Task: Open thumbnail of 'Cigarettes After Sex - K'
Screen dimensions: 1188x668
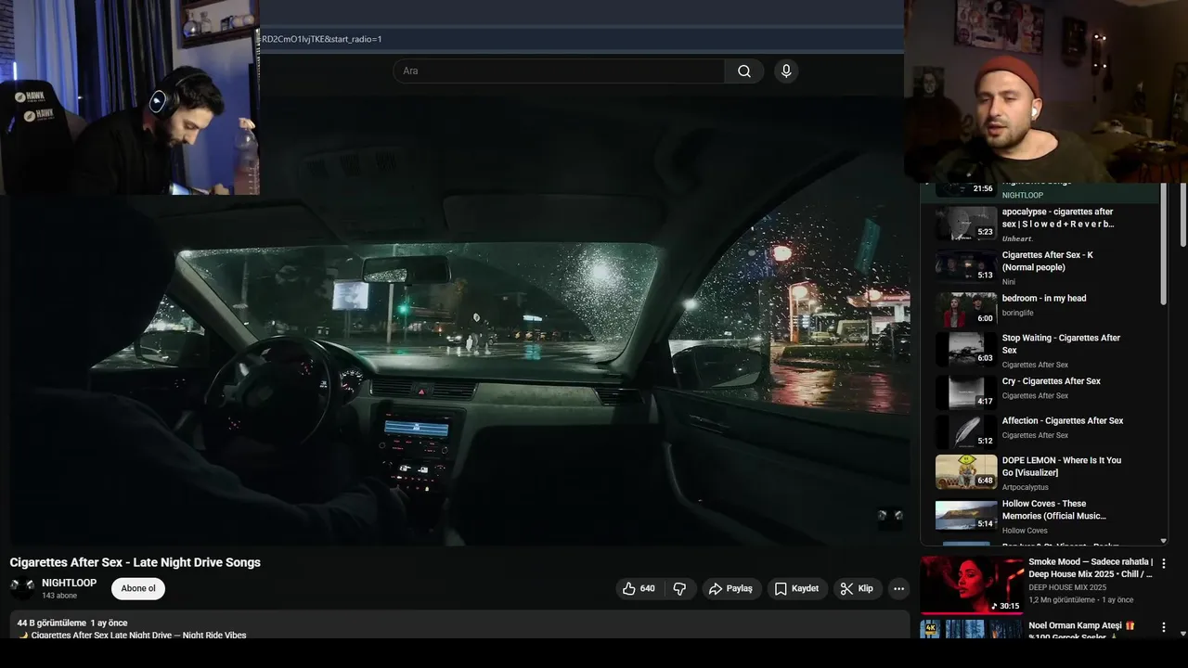Action: point(966,266)
